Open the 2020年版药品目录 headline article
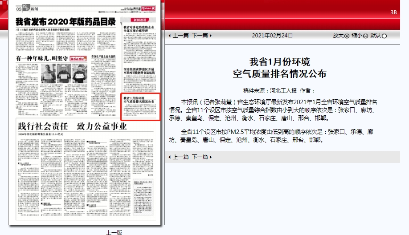 (66, 21)
